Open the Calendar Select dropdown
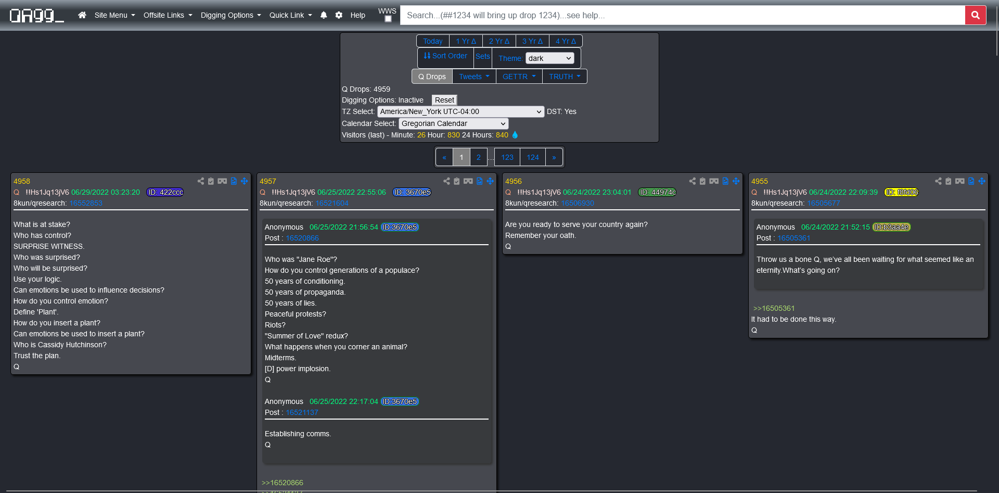The width and height of the screenshot is (999, 493). click(453, 123)
